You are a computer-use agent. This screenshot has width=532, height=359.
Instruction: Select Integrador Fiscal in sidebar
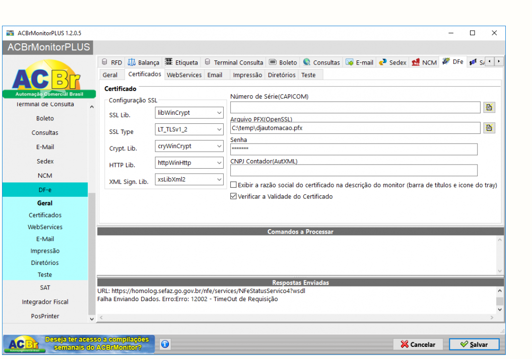(45, 302)
